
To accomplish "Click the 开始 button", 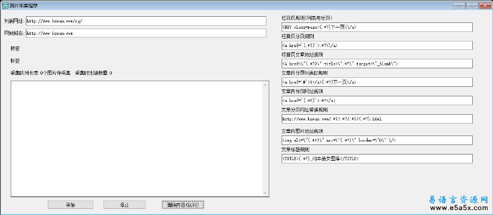I will click(x=70, y=205).
